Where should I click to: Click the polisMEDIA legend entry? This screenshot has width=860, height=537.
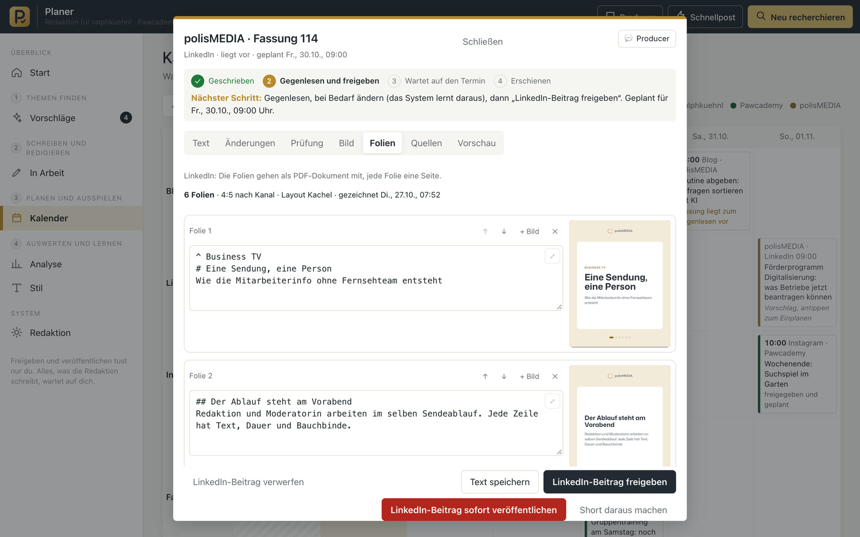click(815, 105)
